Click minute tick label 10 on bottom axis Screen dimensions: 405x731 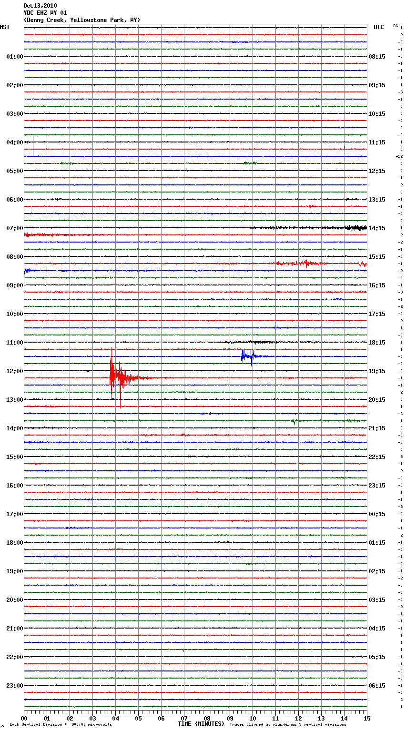(x=253, y=718)
